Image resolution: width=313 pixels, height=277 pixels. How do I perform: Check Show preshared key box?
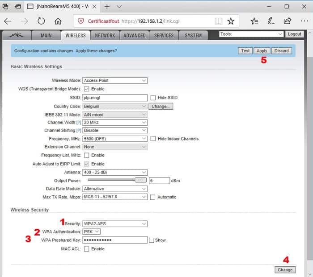152,240
